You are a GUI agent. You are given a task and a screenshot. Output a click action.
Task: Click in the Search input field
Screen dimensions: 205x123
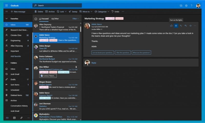tap(57, 5)
